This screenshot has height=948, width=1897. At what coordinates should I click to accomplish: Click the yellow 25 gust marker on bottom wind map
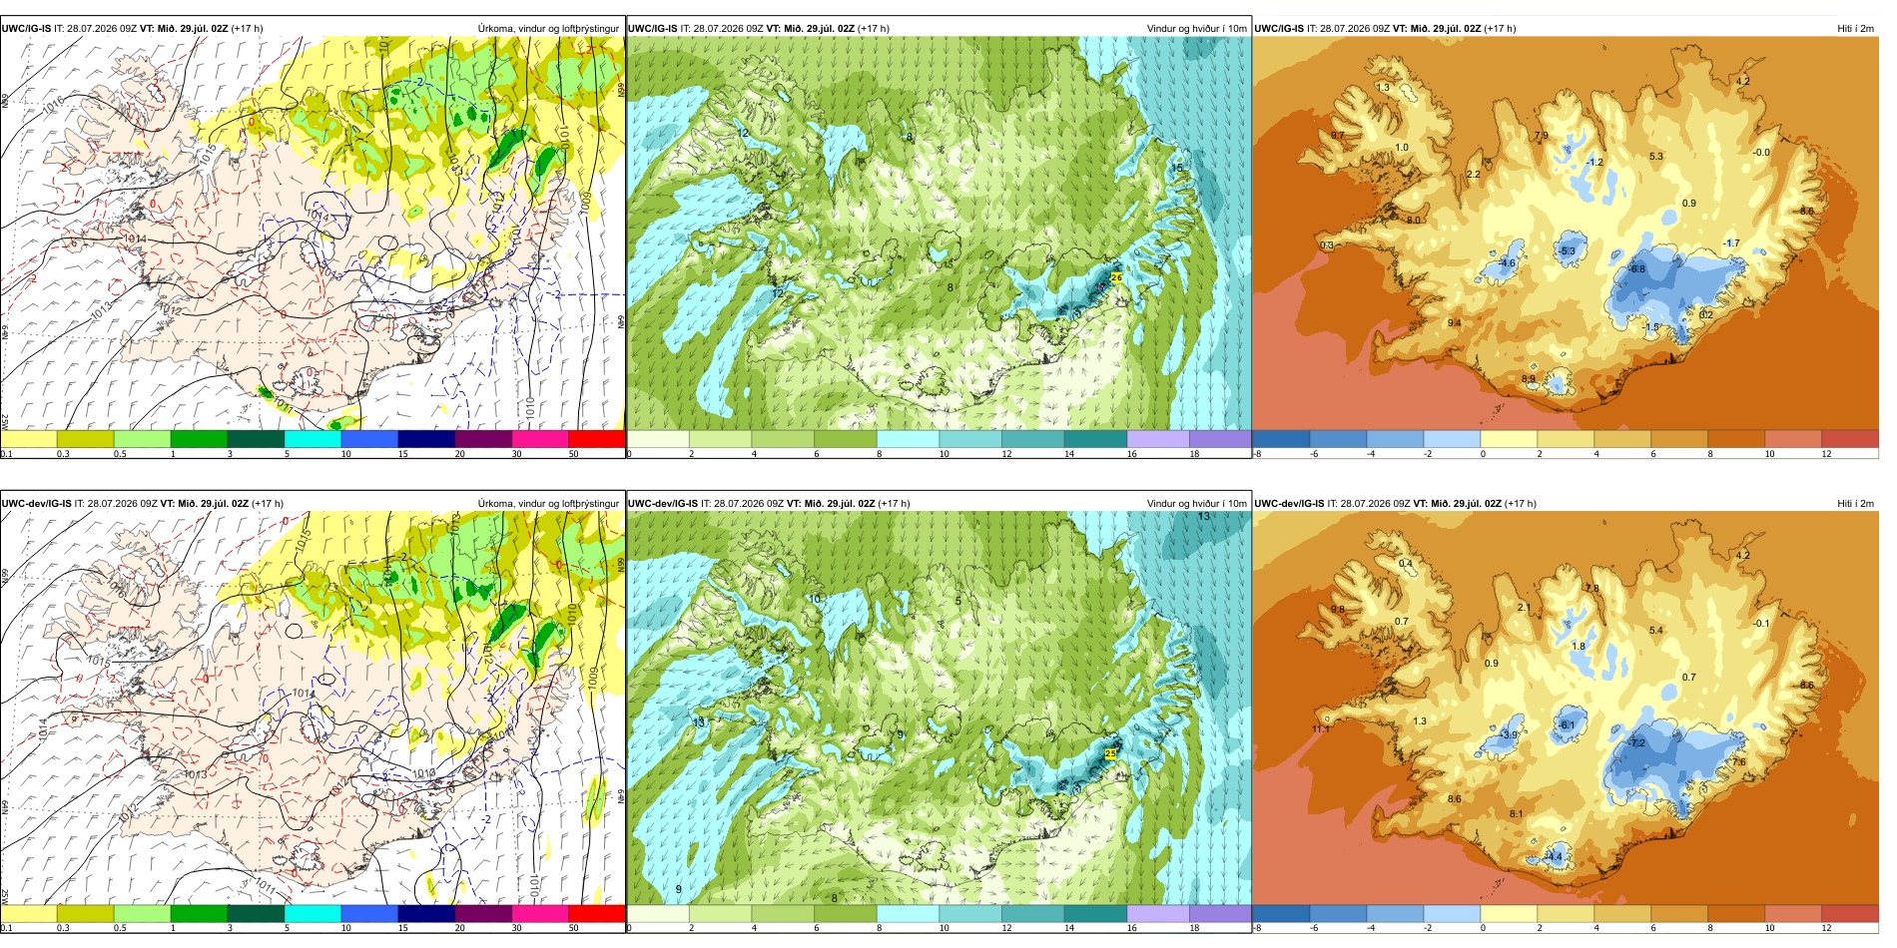tap(1110, 753)
